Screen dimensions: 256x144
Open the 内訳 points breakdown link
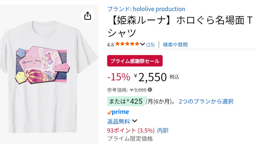[x=163, y=130]
